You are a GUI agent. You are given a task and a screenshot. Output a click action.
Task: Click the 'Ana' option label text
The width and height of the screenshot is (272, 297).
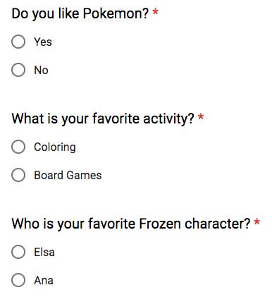pos(44,280)
